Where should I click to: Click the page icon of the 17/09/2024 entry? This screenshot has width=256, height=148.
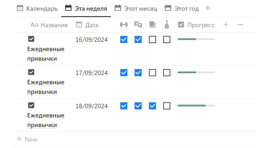tap(31, 72)
